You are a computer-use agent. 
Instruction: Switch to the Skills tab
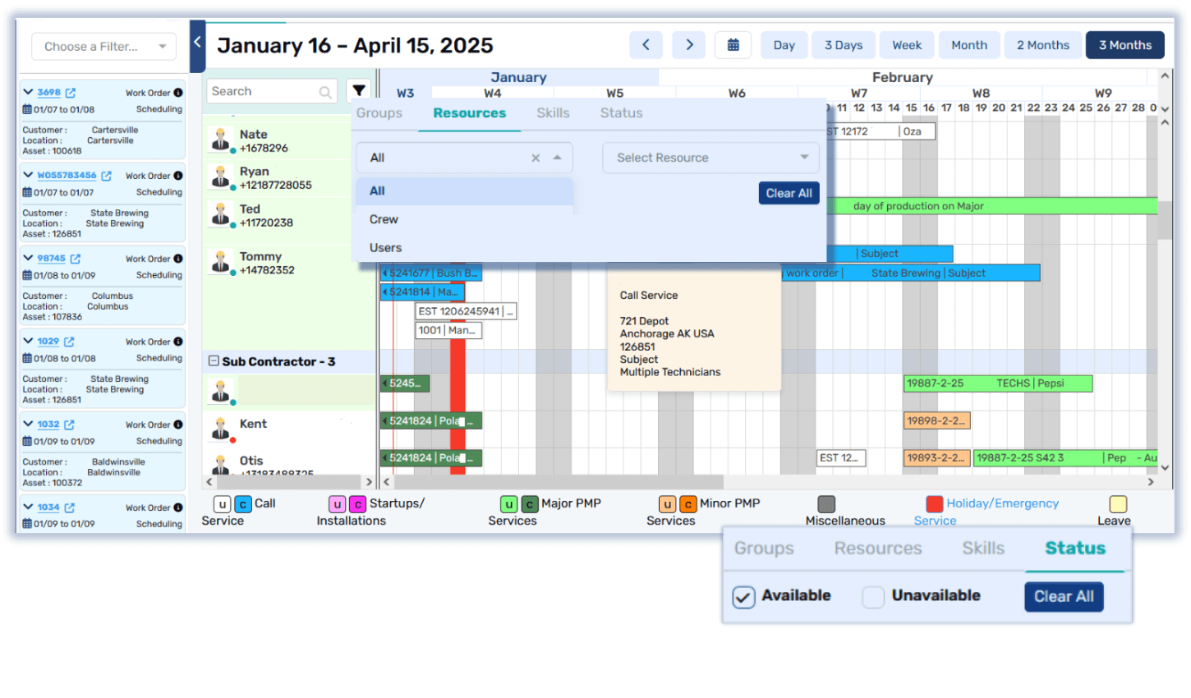click(552, 113)
